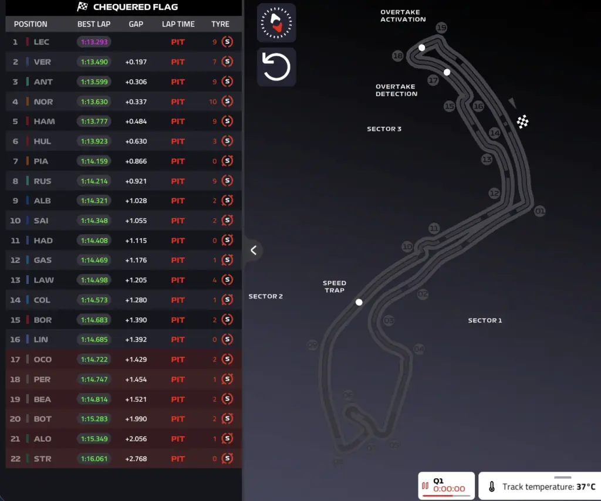601x501 pixels.
Task: Click the SECTOR 3 label
Action: [384, 128]
